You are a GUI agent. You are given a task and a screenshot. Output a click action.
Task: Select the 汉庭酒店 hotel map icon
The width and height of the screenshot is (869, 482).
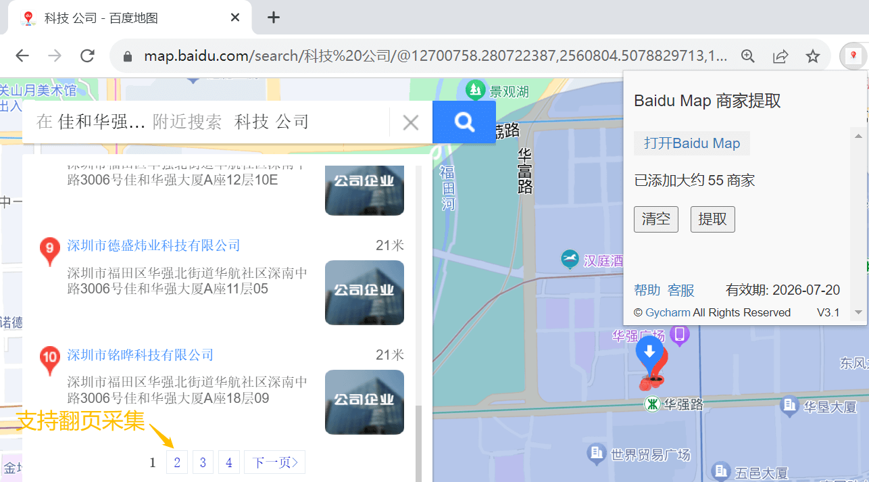(570, 260)
